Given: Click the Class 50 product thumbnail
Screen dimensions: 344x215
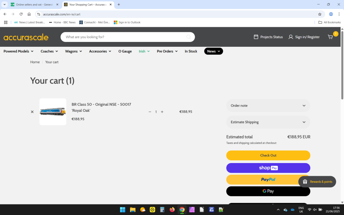Looking at the screenshot, I should 53,112.
